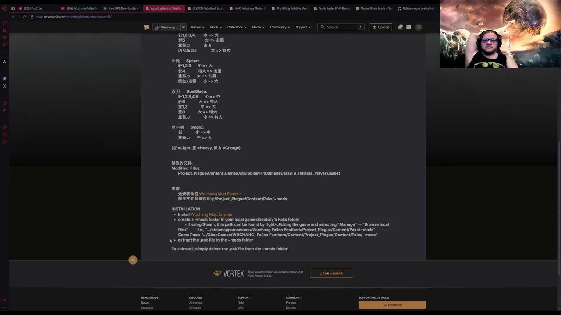Remove the Wuchang game filter with X
561x315 pixels.
click(x=183, y=27)
